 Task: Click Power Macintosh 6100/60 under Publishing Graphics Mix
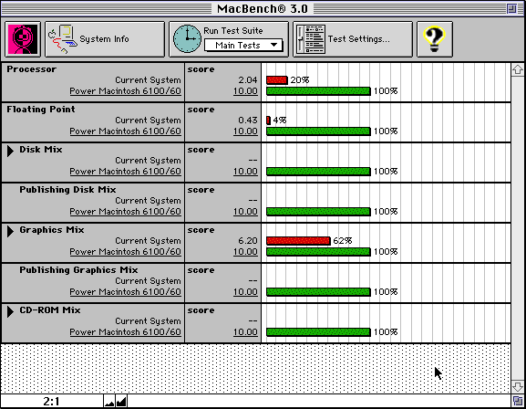coord(125,292)
